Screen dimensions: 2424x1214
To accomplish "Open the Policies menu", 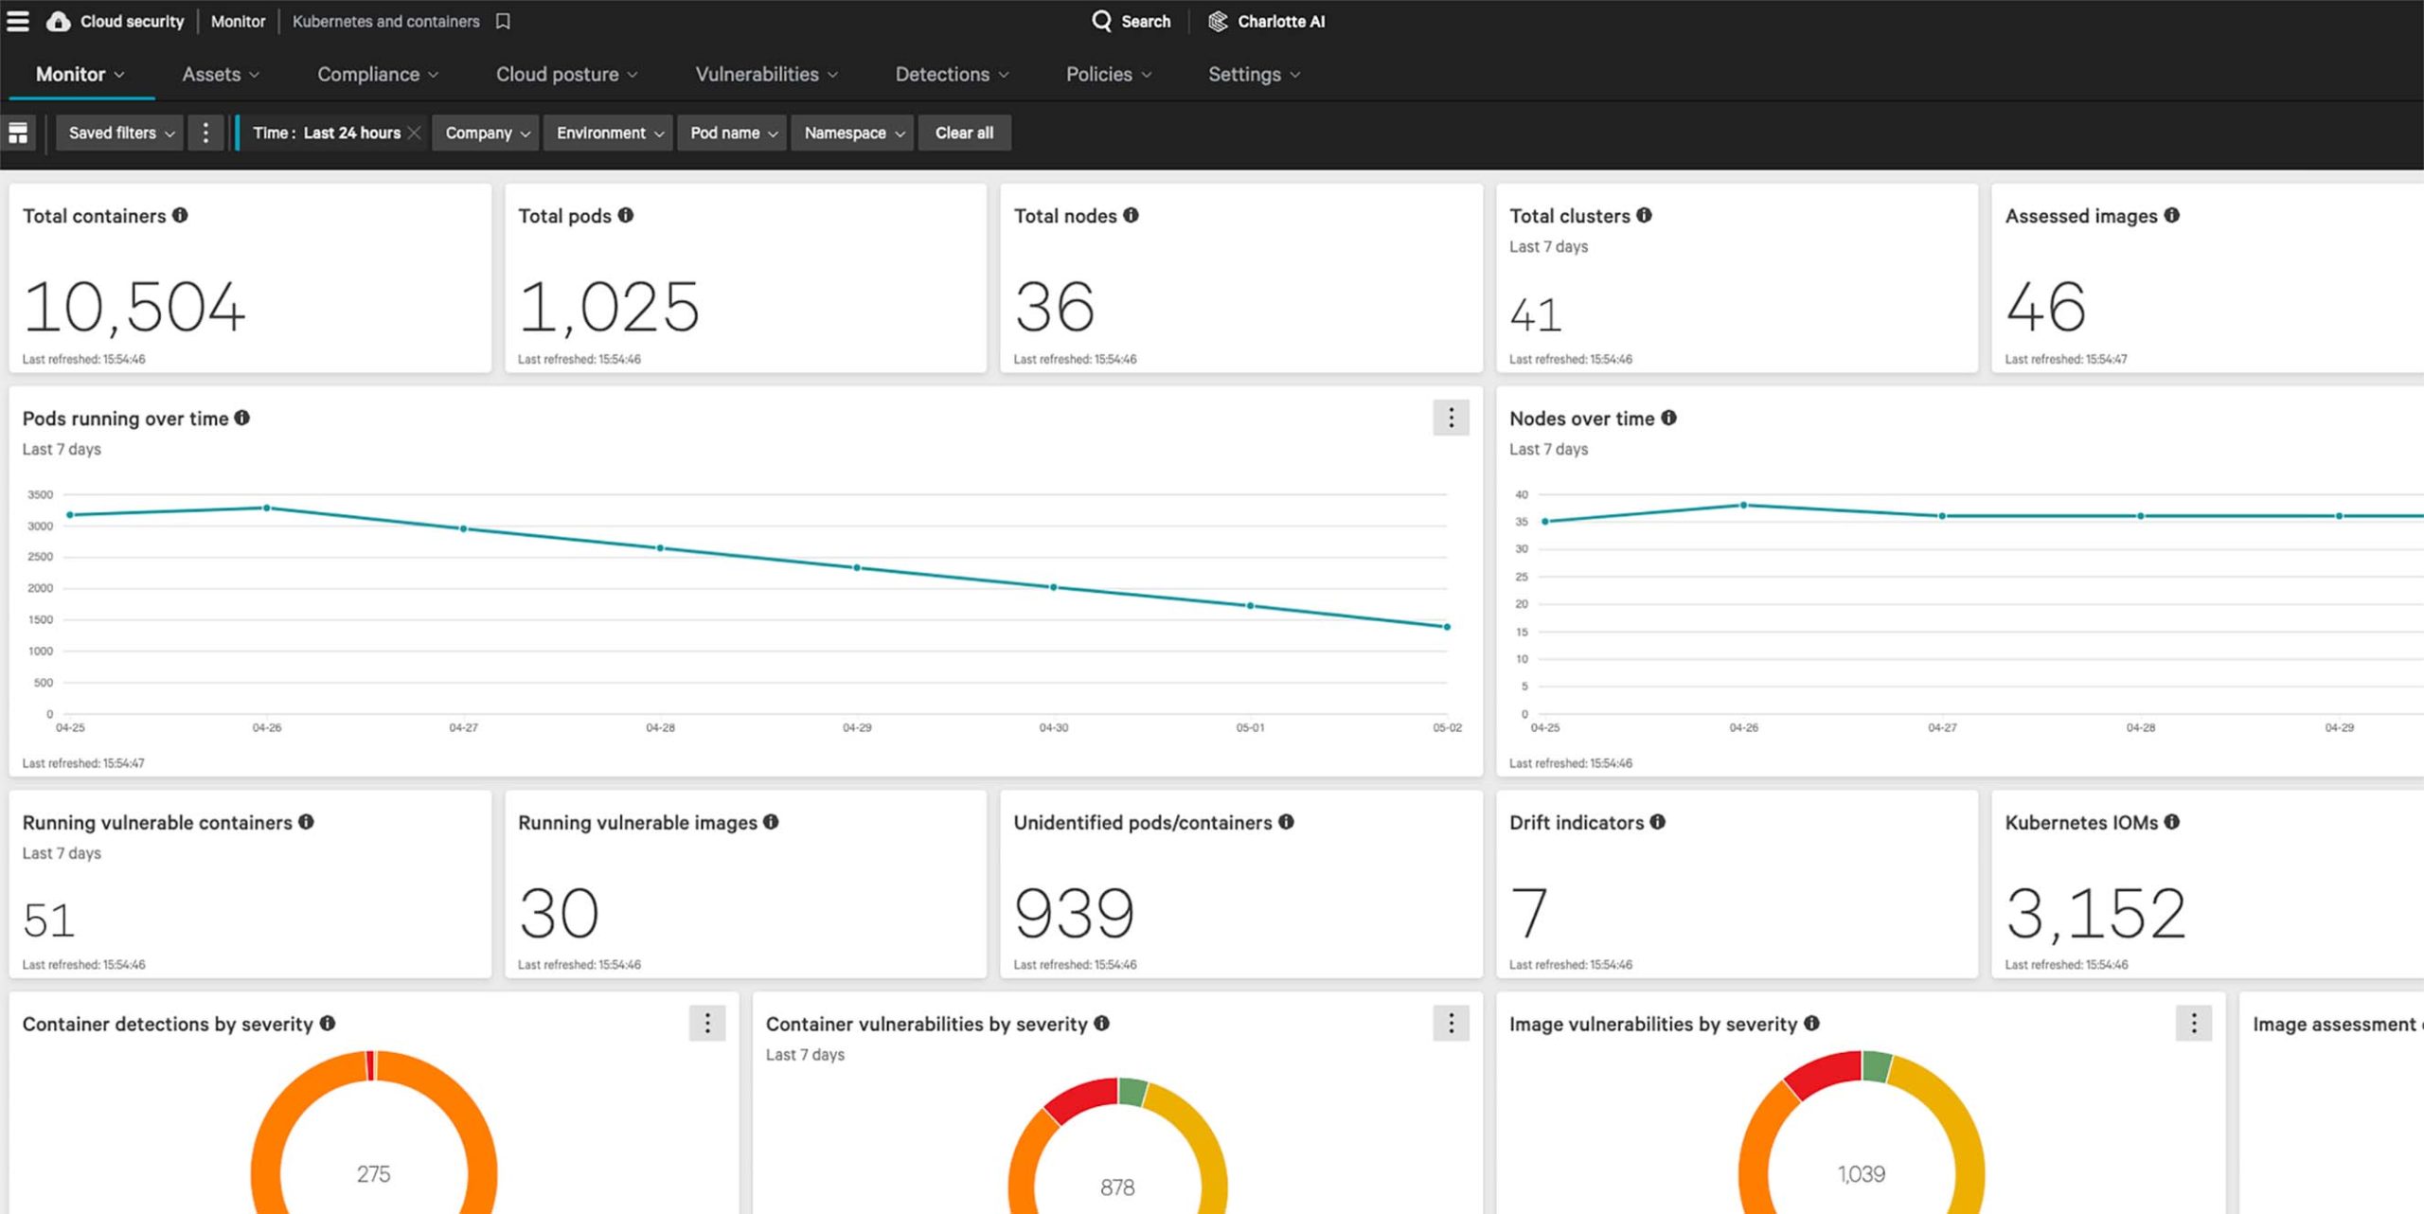I will pos(1109,74).
